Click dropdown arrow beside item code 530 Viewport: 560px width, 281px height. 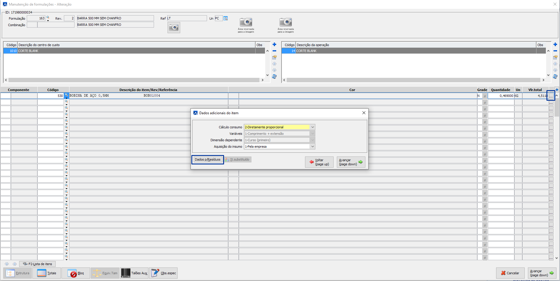(67, 98)
